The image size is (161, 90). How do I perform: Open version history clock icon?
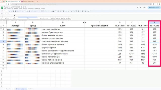(x=138, y=7)
